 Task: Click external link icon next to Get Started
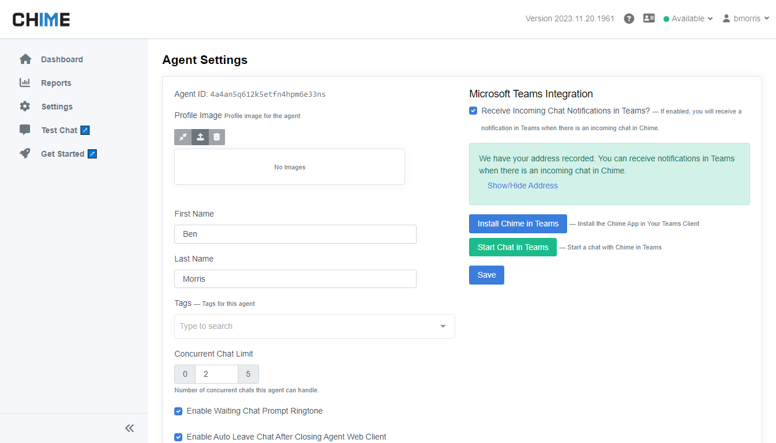pos(92,154)
